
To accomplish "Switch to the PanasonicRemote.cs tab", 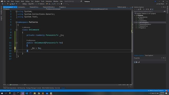I will tap(49, 7).
